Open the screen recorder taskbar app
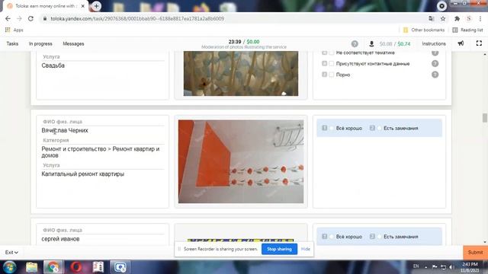488x274 pixels. (x=120, y=267)
